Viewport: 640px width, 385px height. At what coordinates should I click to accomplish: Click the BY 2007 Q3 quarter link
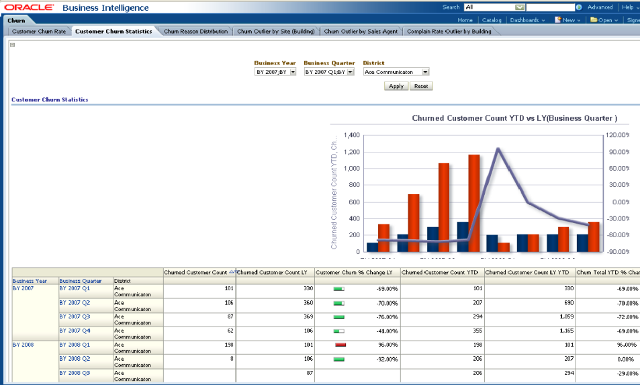point(75,317)
